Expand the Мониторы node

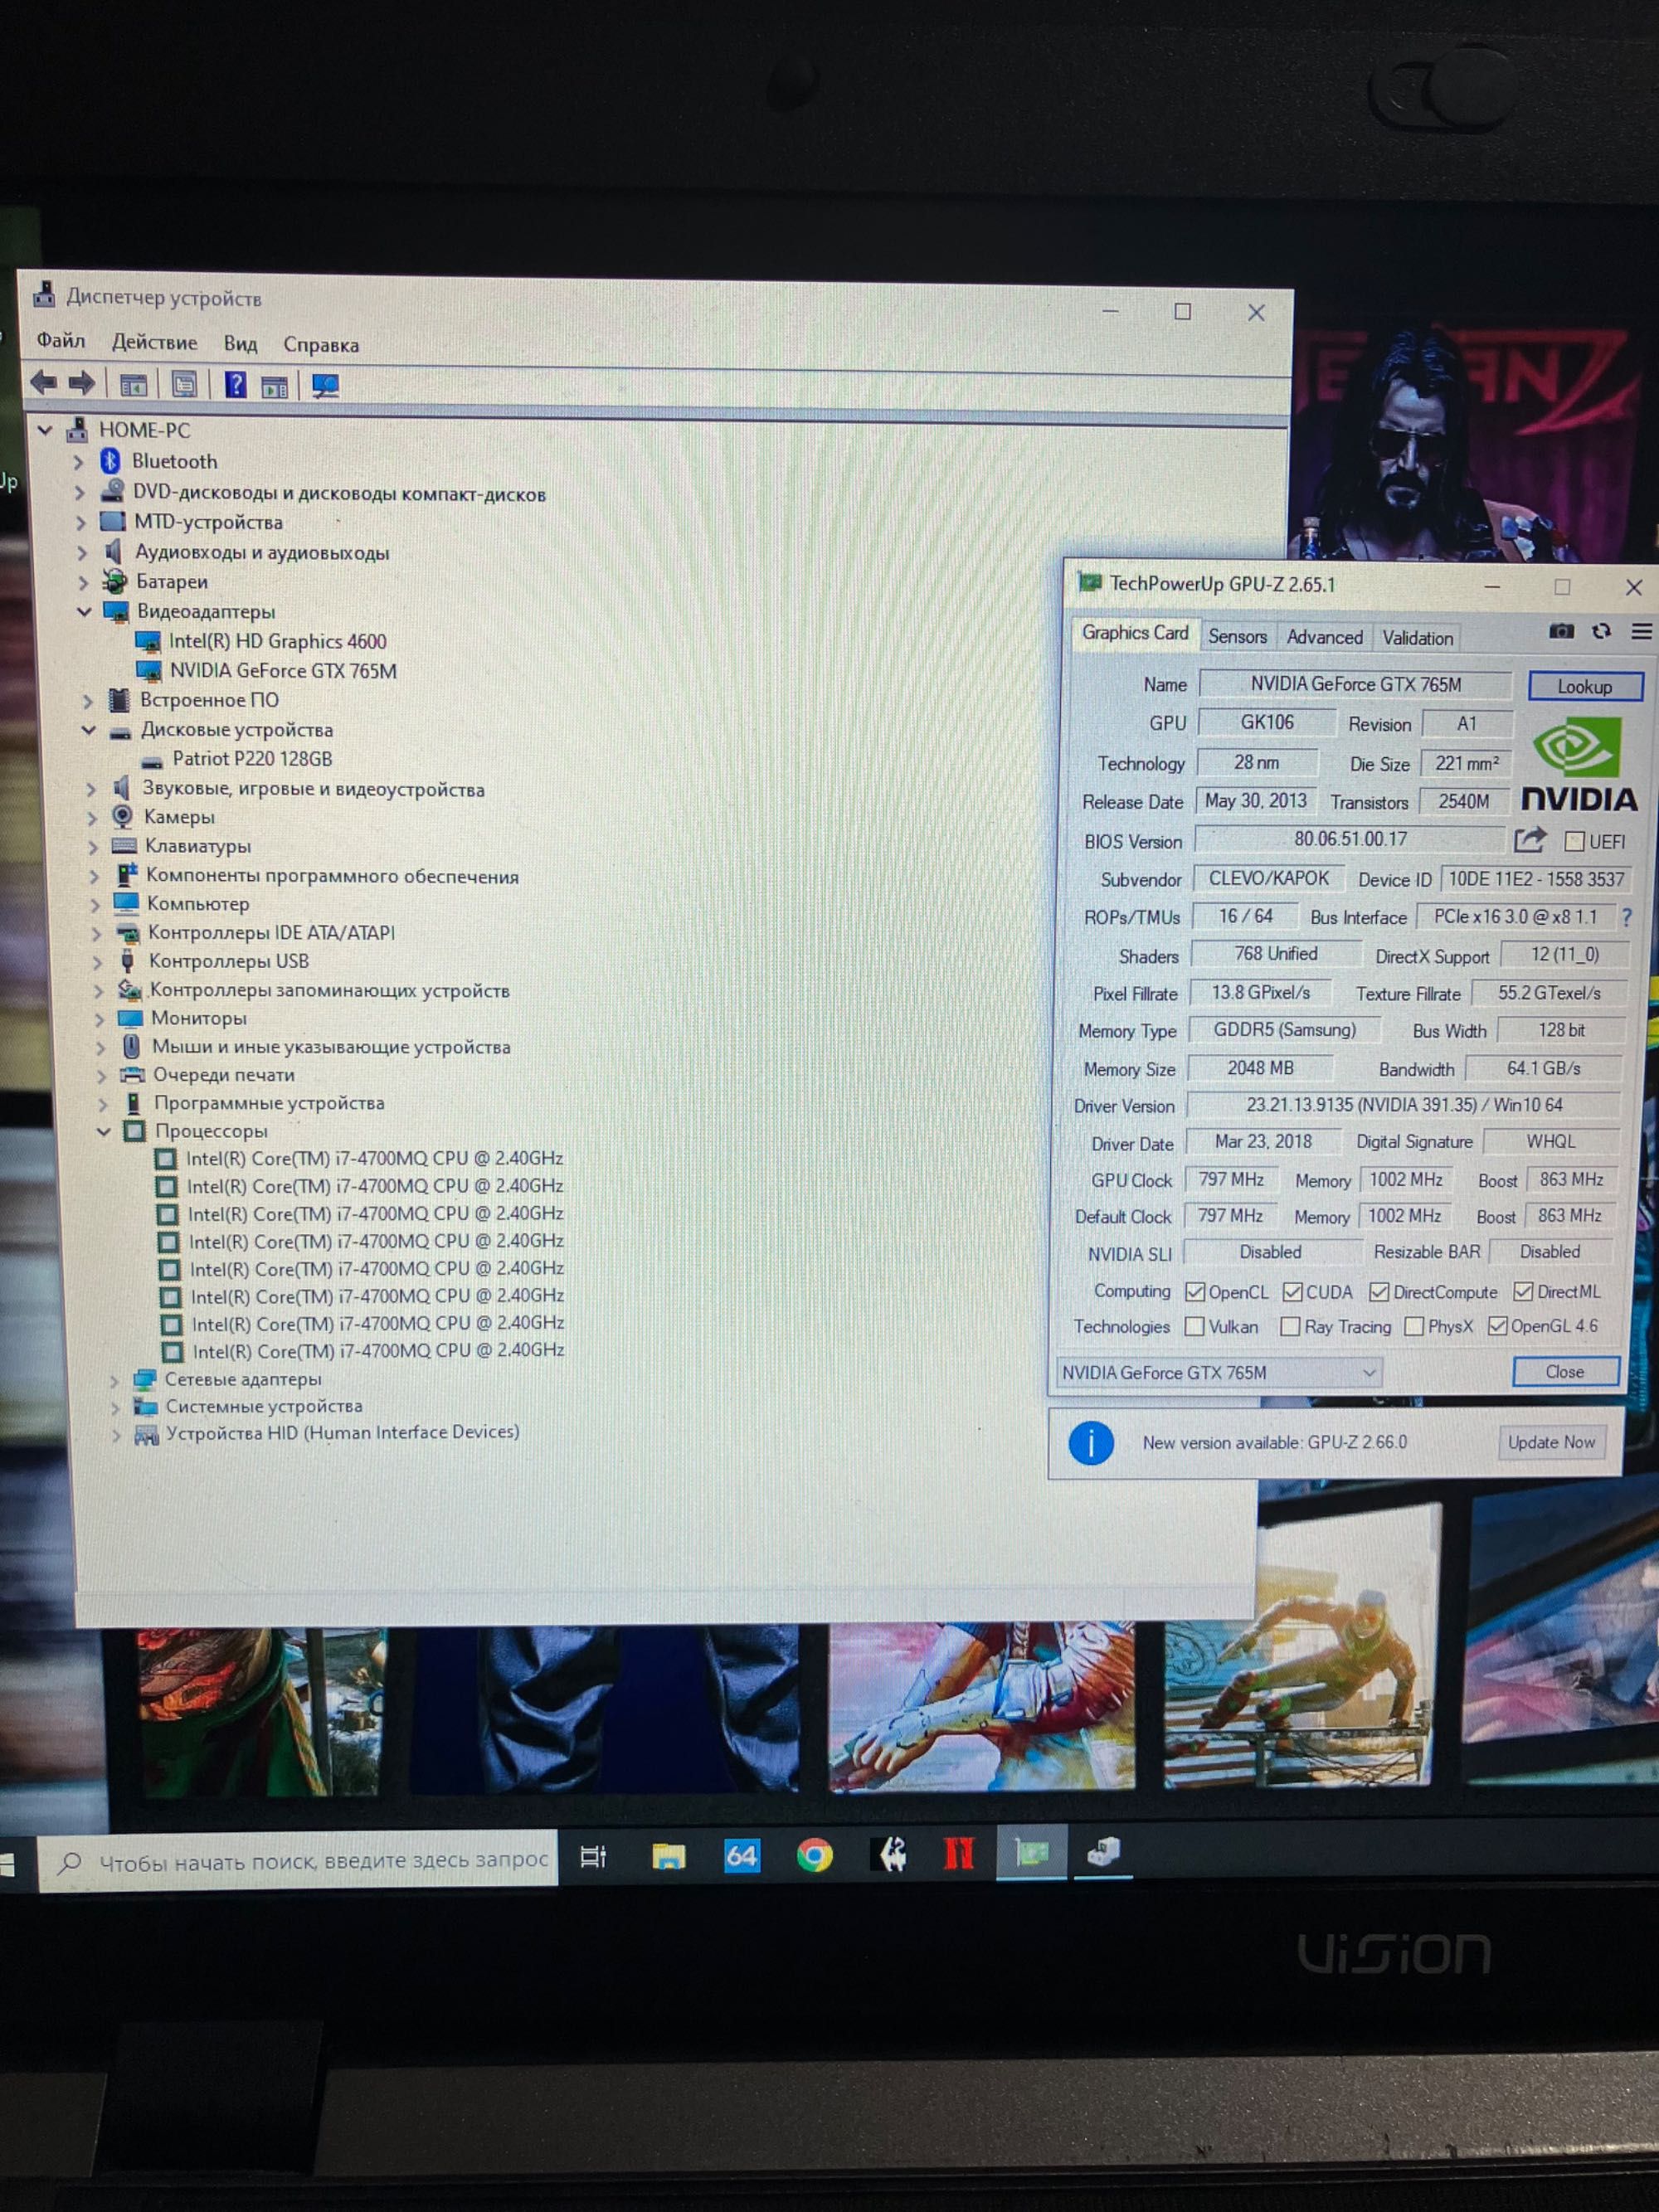(99, 1019)
